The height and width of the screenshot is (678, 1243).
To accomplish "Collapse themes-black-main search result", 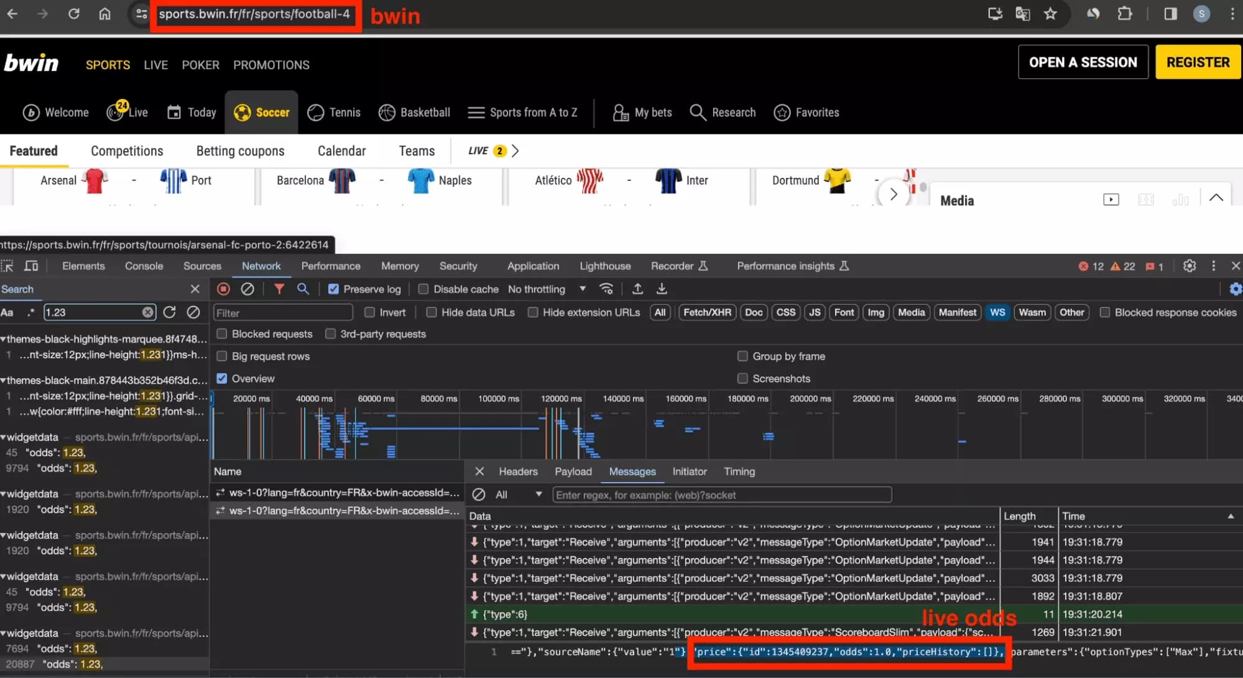I will click(x=3, y=381).
